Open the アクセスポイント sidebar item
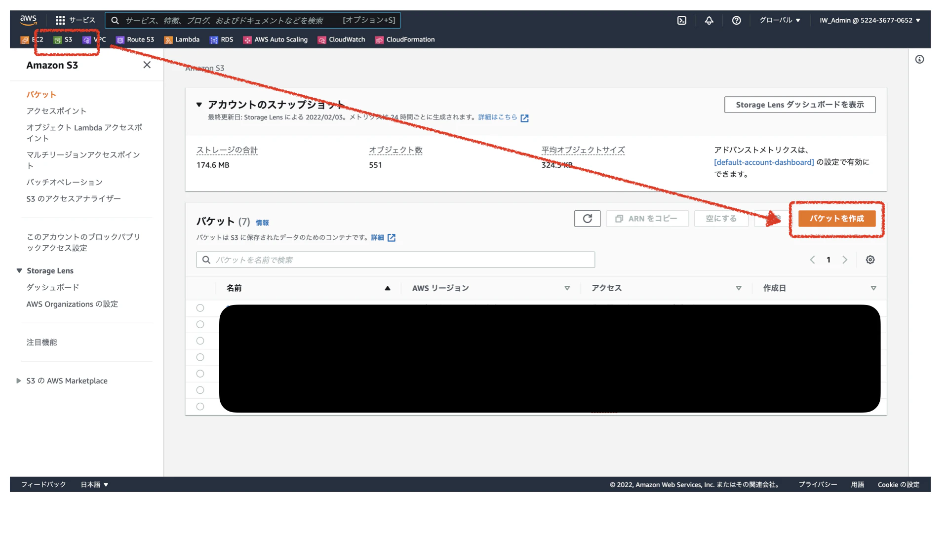 pyautogui.click(x=56, y=111)
